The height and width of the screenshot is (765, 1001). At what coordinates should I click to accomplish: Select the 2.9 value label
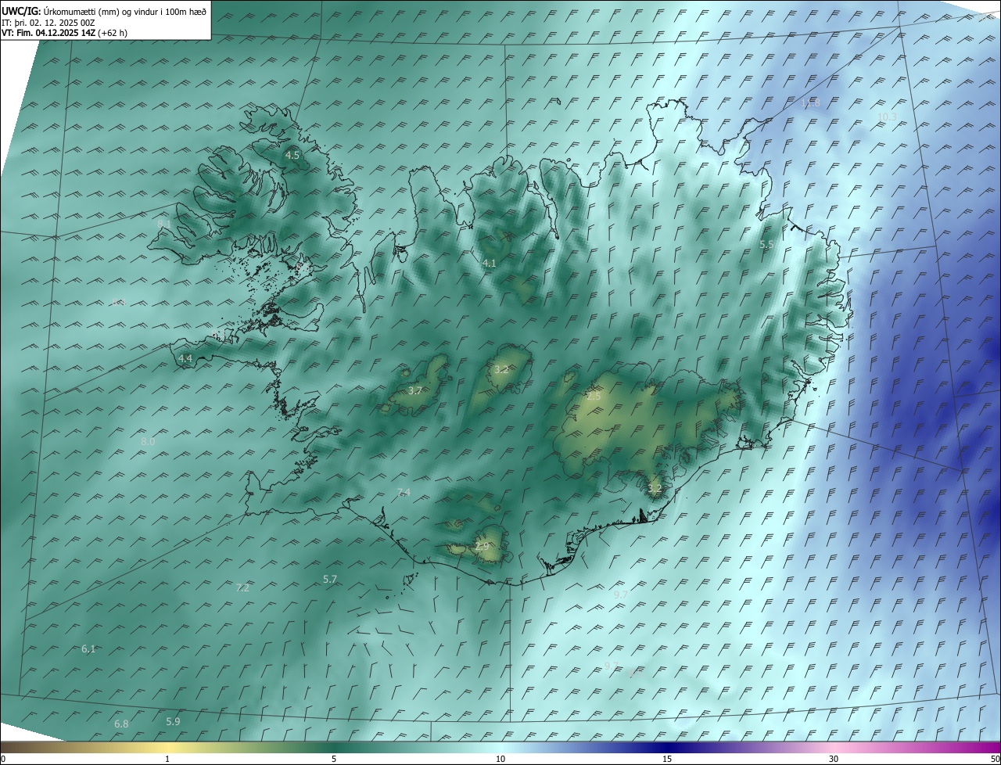(x=482, y=546)
